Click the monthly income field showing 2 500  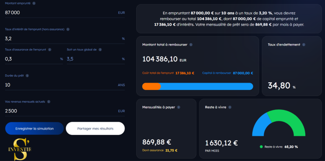(65, 111)
